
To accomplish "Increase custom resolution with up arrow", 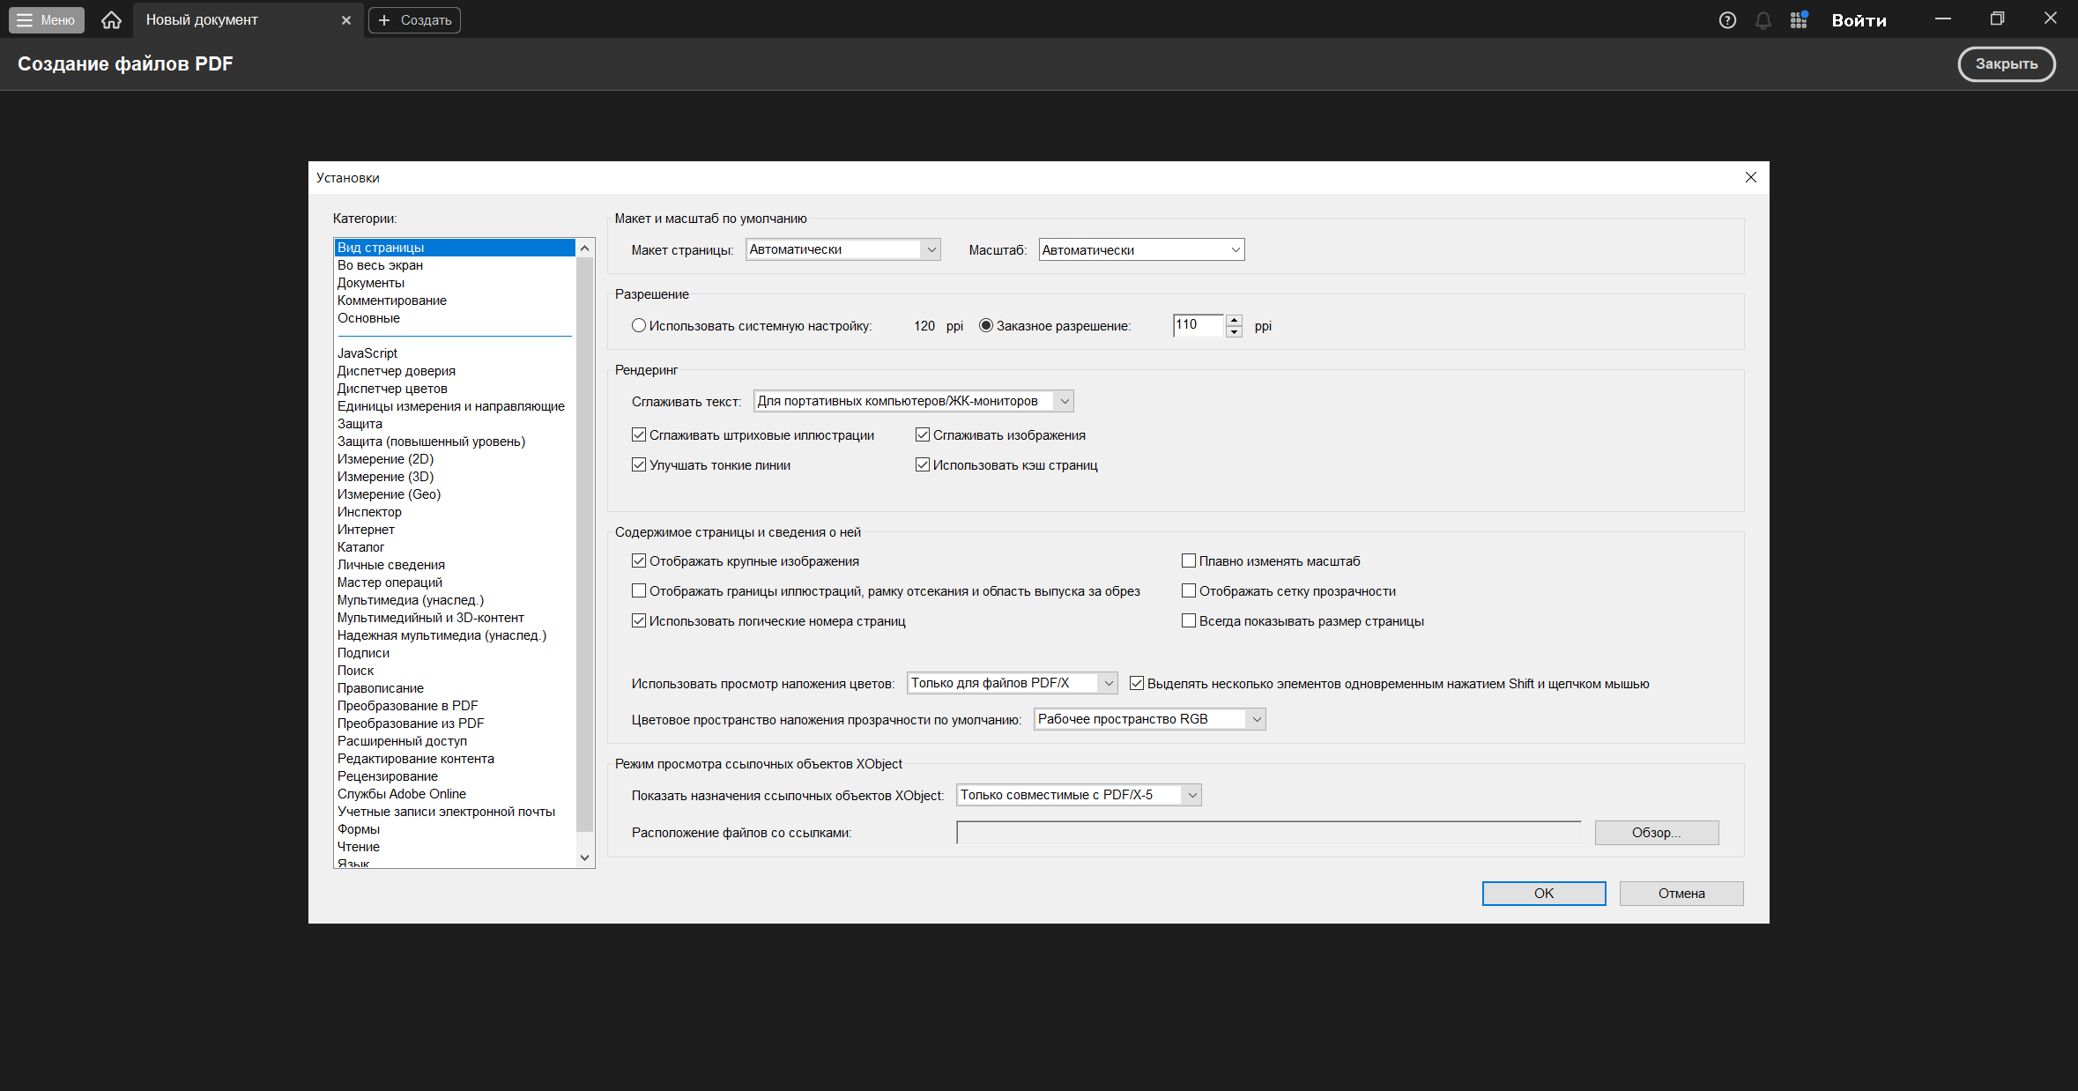I will pyautogui.click(x=1235, y=320).
